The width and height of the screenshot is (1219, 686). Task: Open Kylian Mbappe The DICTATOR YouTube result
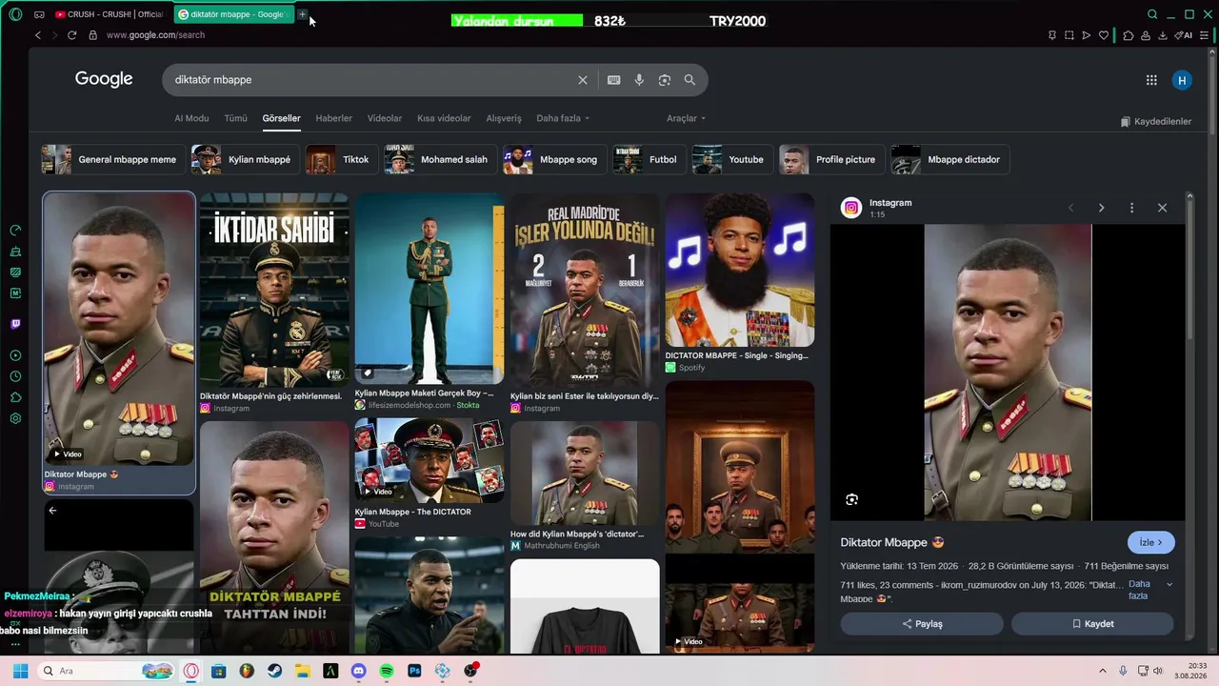tap(430, 461)
